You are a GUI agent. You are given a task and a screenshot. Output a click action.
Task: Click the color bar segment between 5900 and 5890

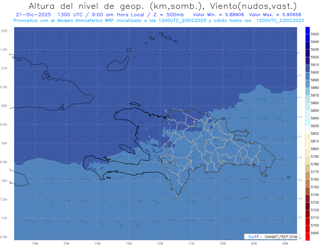tap(307, 76)
